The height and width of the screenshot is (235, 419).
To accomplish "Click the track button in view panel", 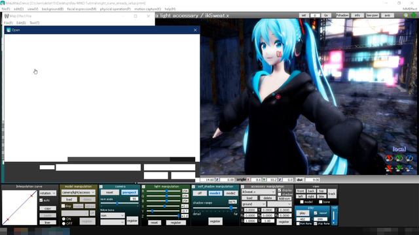I will point(332,194).
